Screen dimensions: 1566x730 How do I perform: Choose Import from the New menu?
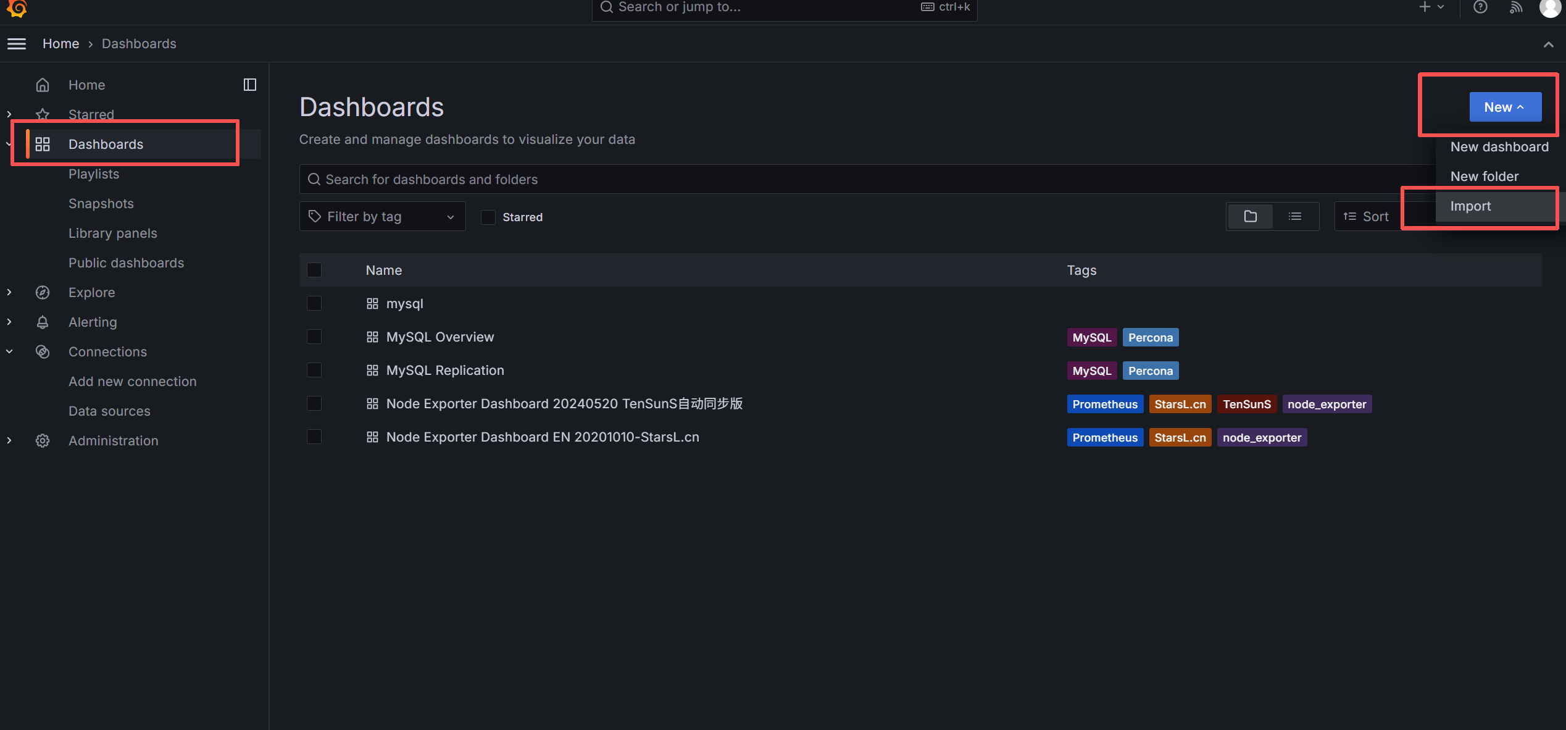[x=1470, y=206]
